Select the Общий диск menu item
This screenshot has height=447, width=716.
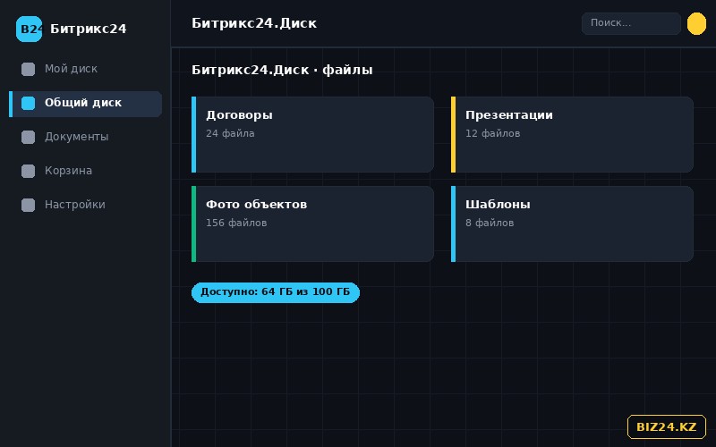[85, 104]
